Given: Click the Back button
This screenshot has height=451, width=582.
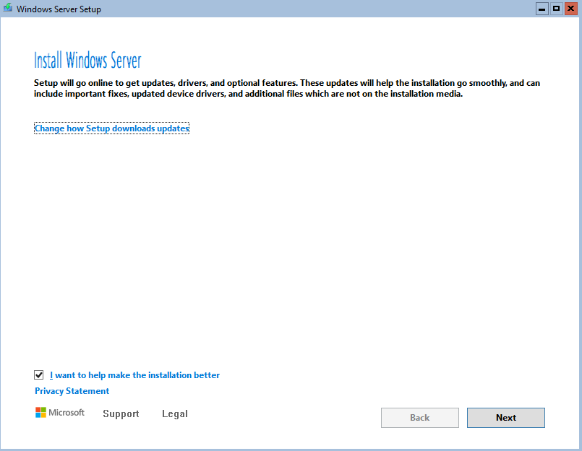Looking at the screenshot, I should (419, 417).
